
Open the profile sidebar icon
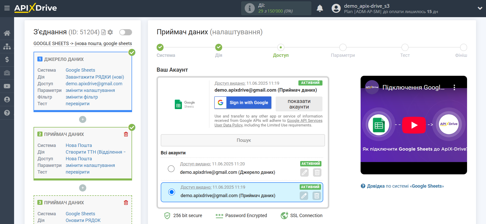coord(7,100)
